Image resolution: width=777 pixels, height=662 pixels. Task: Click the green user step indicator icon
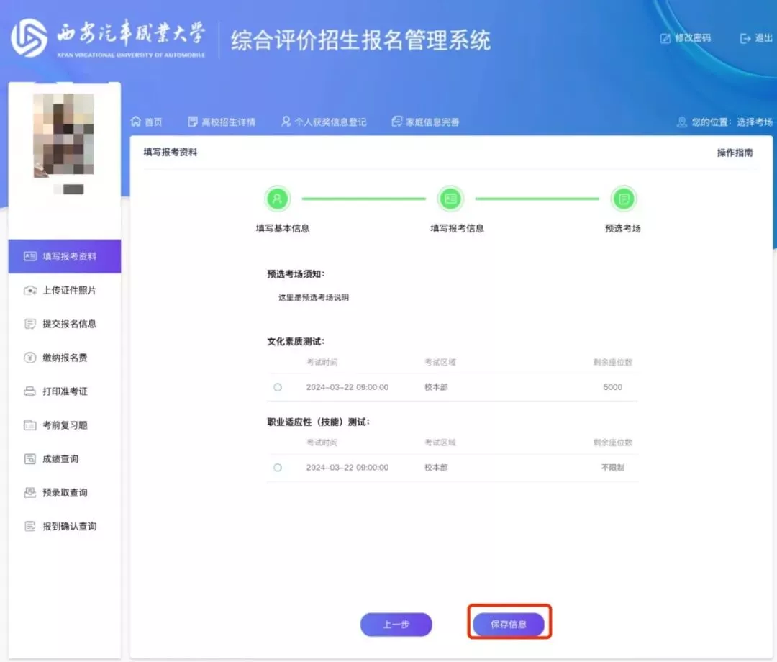click(x=278, y=199)
